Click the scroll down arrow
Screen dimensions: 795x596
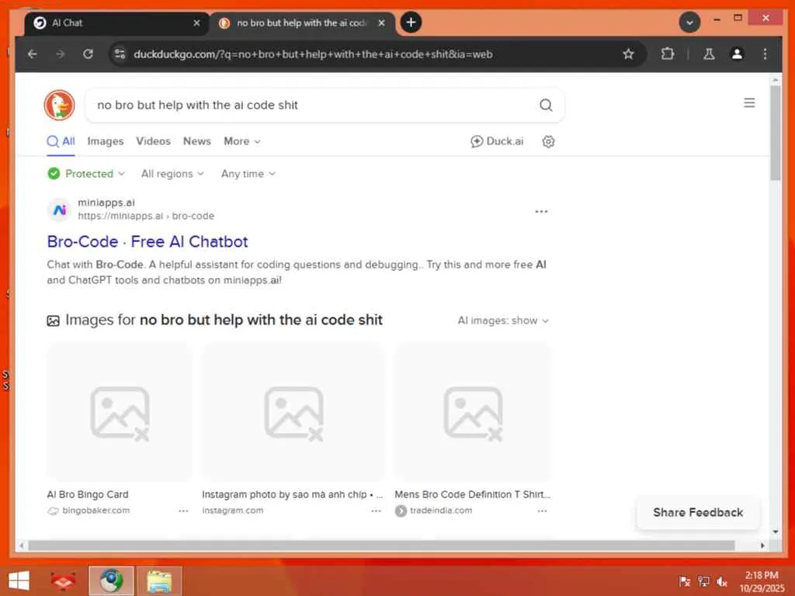pyautogui.click(x=776, y=532)
